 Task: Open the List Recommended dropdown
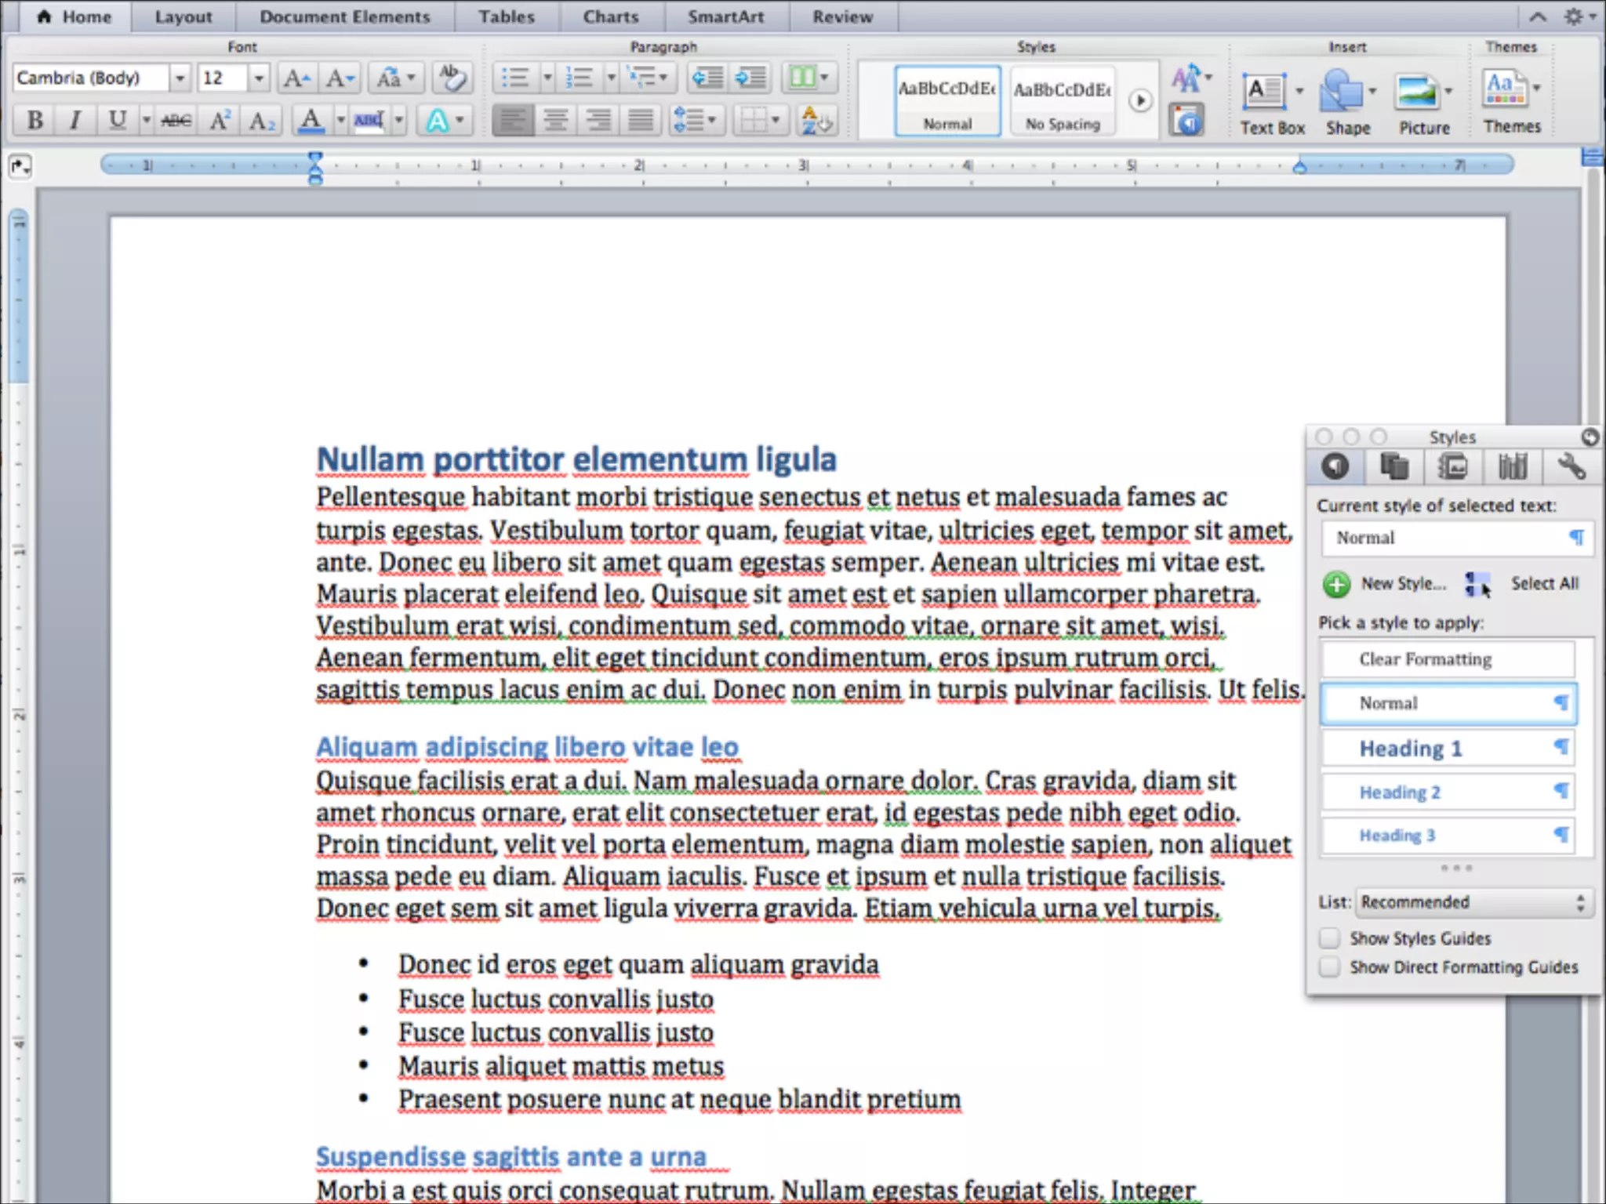[x=1473, y=902]
